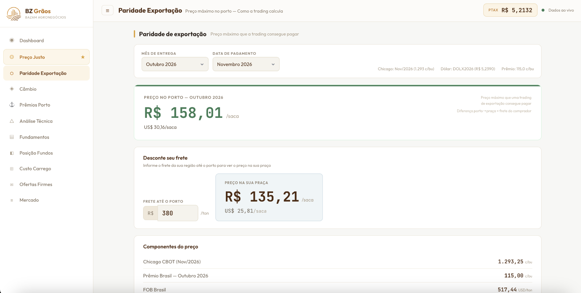Screen dimensions: 581x293
Task: Open the Dashboard menu item
Action: (x=46, y=41)
